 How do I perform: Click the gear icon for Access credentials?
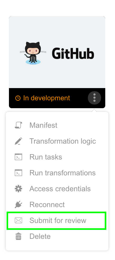[x=18, y=189]
